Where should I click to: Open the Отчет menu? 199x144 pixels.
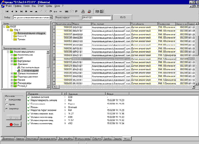coord(41,6)
